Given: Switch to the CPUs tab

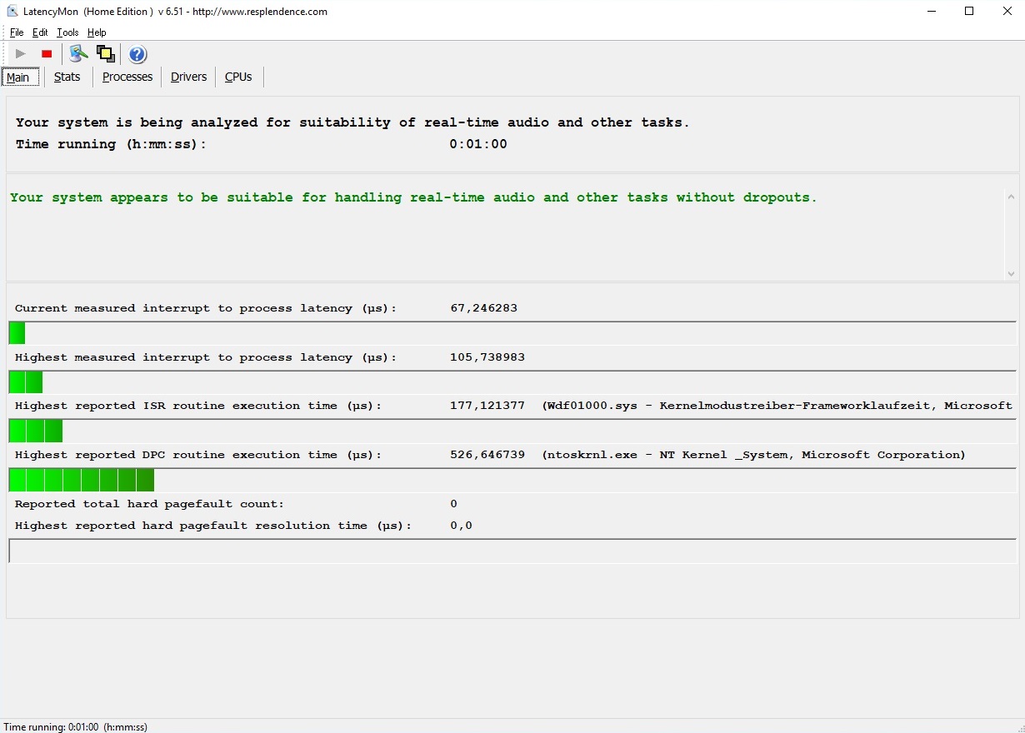Looking at the screenshot, I should 238,77.
